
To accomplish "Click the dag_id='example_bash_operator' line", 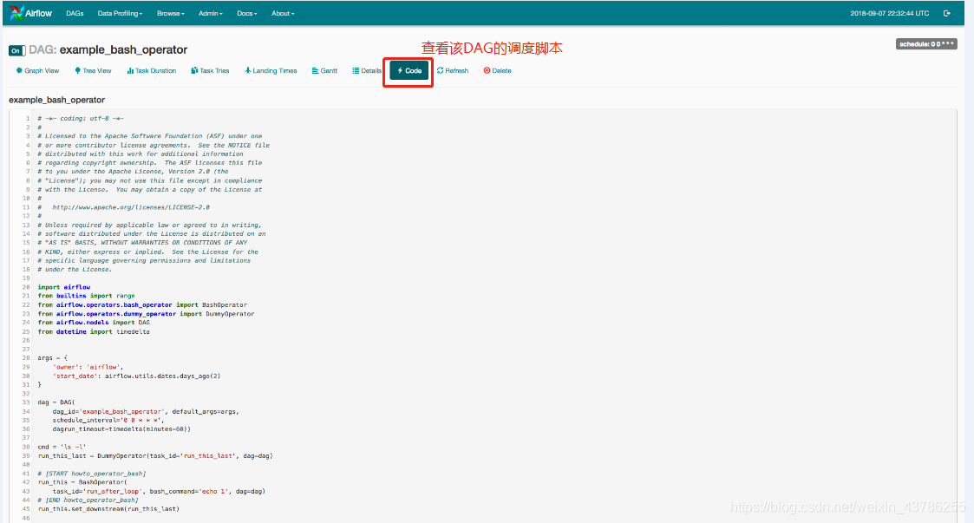I will [x=146, y=411].
